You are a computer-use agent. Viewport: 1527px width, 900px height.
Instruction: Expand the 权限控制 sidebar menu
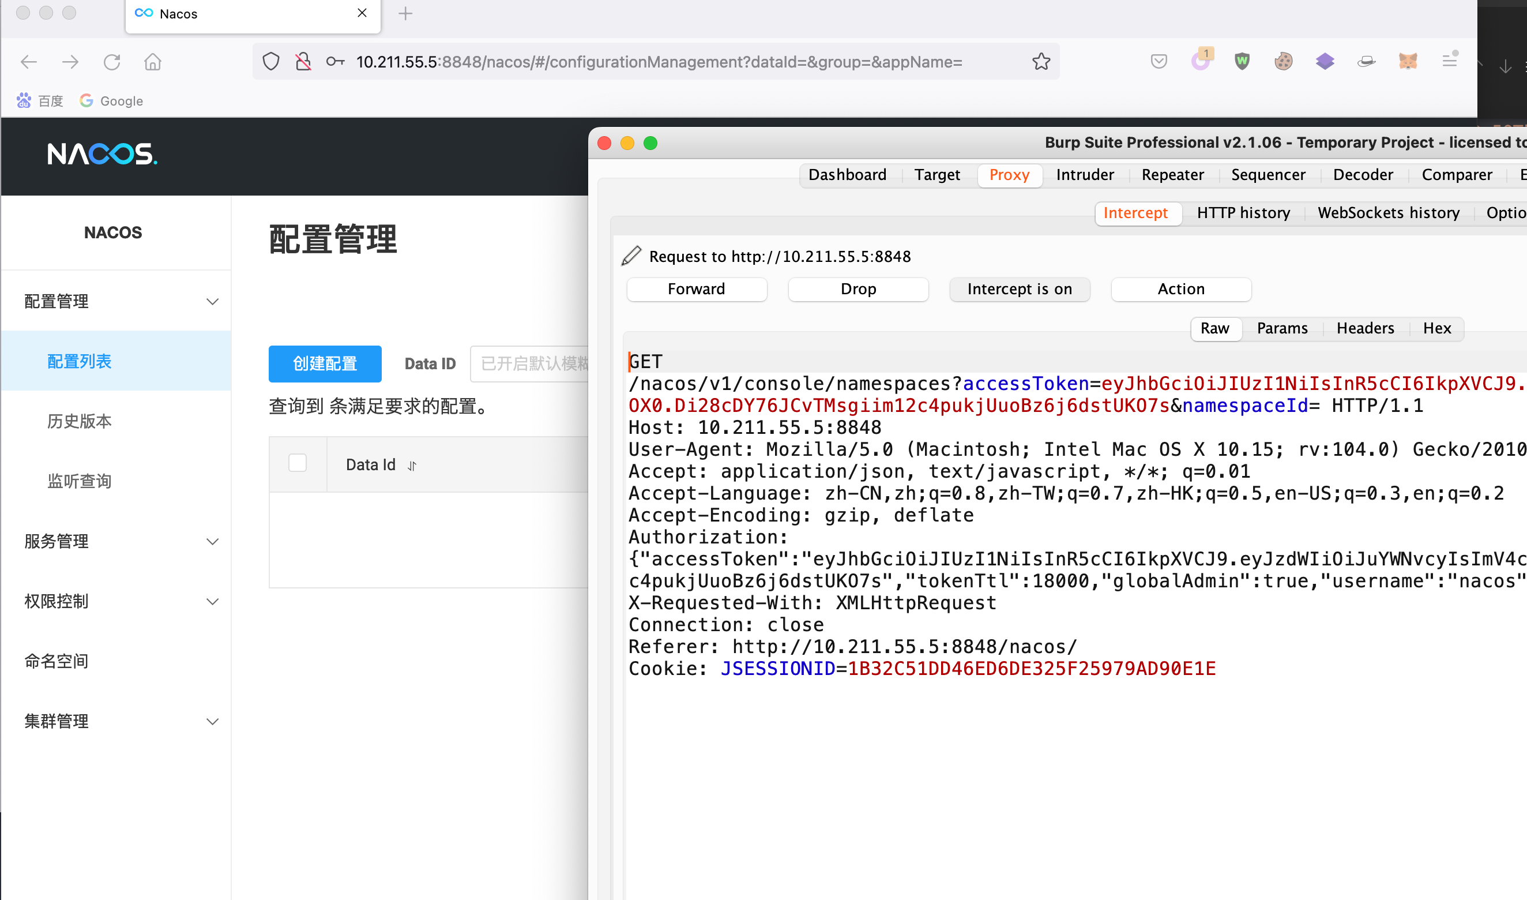coord(116,601)
